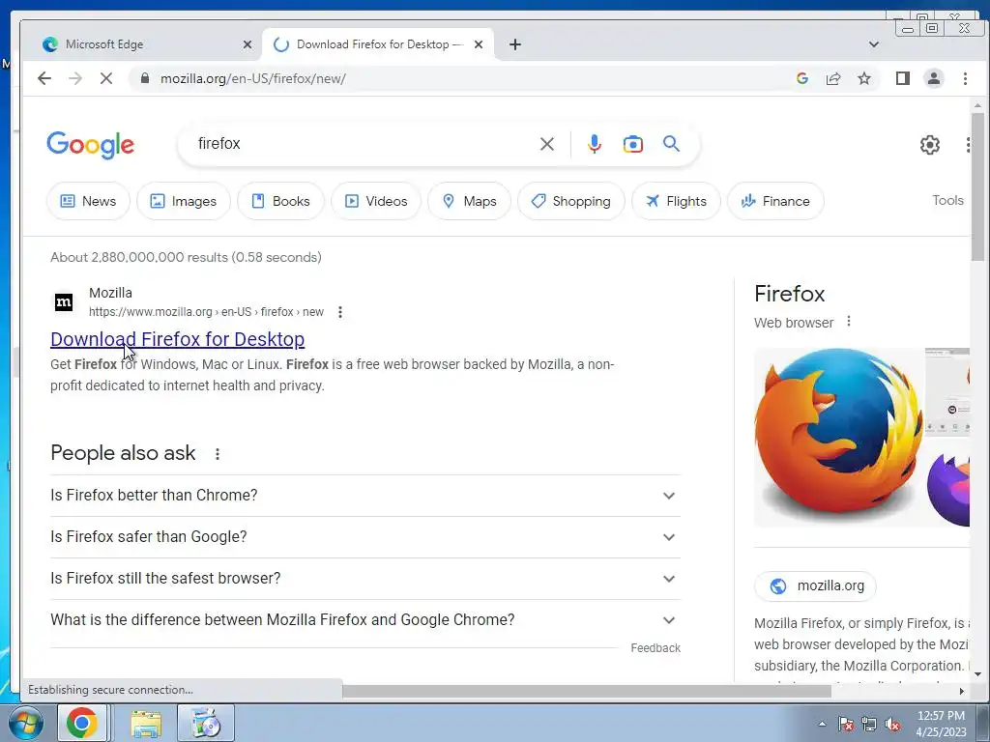Open the tab search dropdown chevron
This screenshot has height=742, width=990.
pyautogui.click(x=874, y=44)
